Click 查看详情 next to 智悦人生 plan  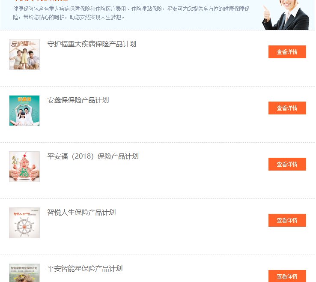(287, 220)
